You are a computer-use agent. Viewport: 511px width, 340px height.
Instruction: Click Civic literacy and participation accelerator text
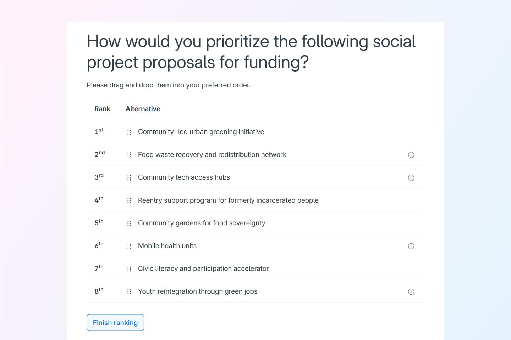(x=203, y=268)
